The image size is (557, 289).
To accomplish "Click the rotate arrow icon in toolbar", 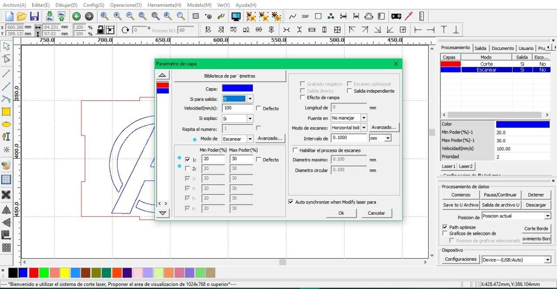I will [x=126, y=30].
